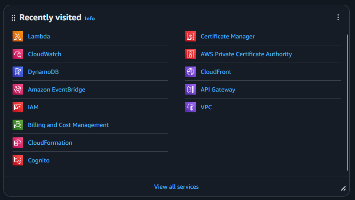Grab the widget drag handle dots
Viewport: 355px width, 200px height.
(x=13, y=18)
